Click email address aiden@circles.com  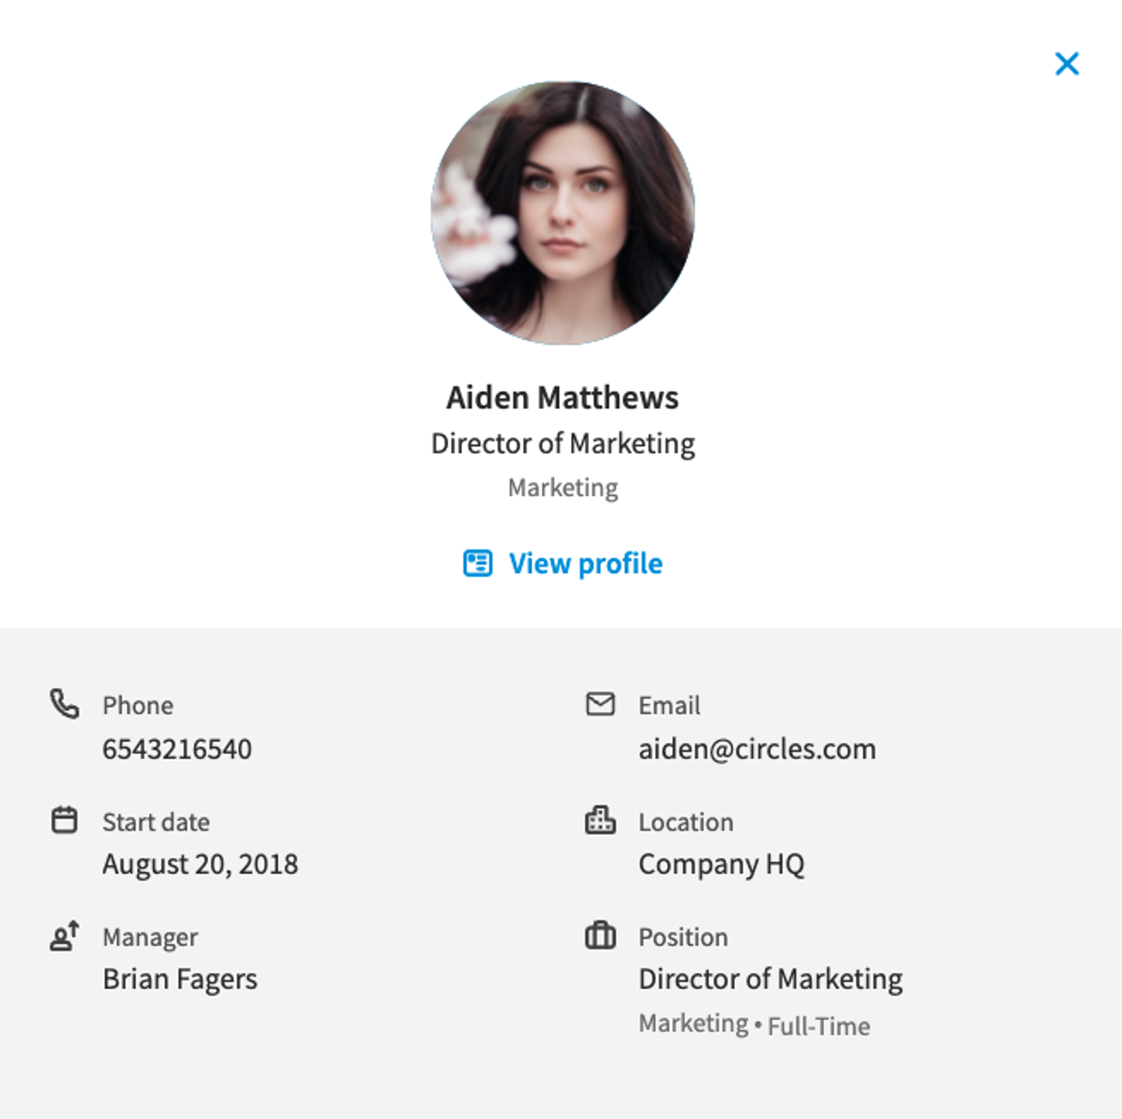pyautogui.click(x=757, y=749)
